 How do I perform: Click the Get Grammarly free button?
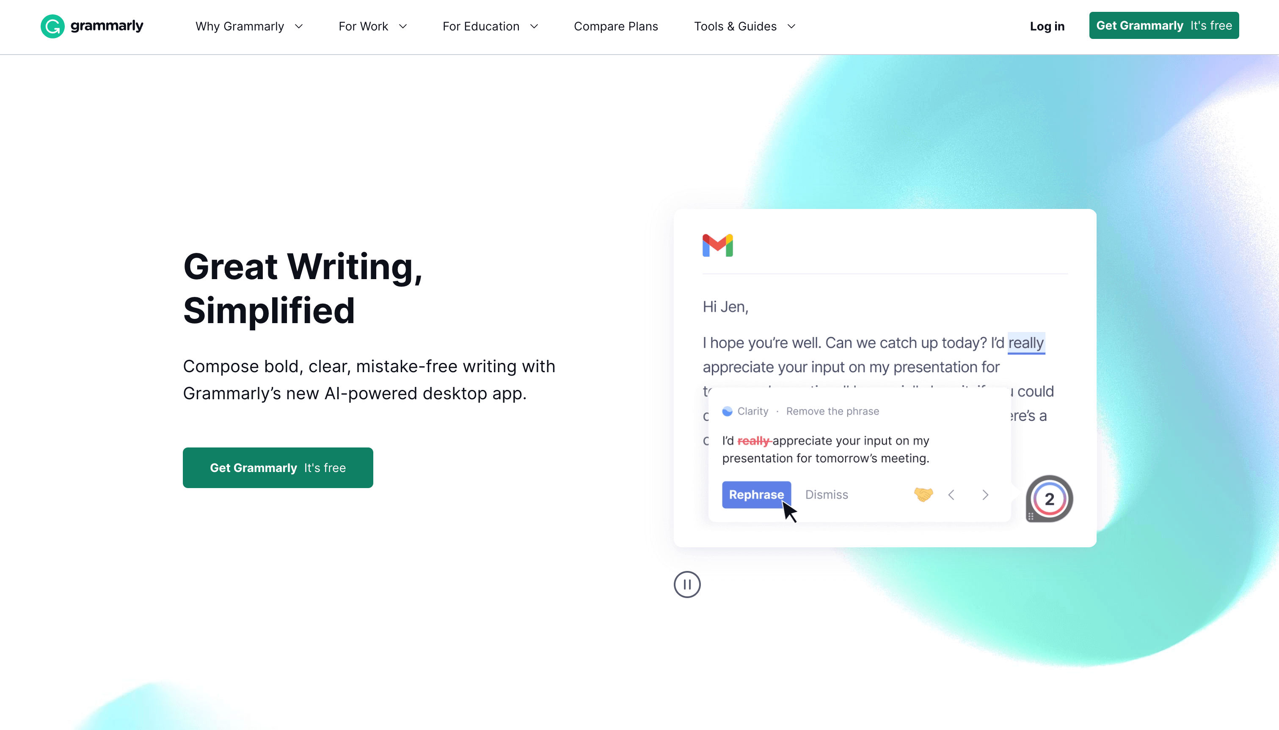pyautogui.click(x=278, y=468)
